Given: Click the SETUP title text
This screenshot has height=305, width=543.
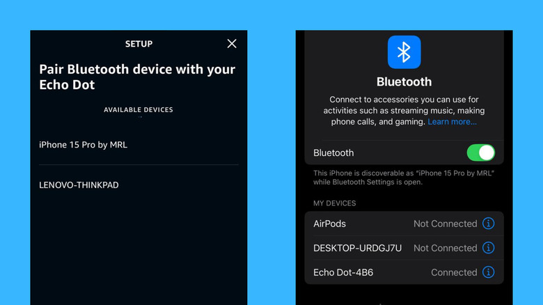Looking at the screenshot, I should click(x=139, y=44).
